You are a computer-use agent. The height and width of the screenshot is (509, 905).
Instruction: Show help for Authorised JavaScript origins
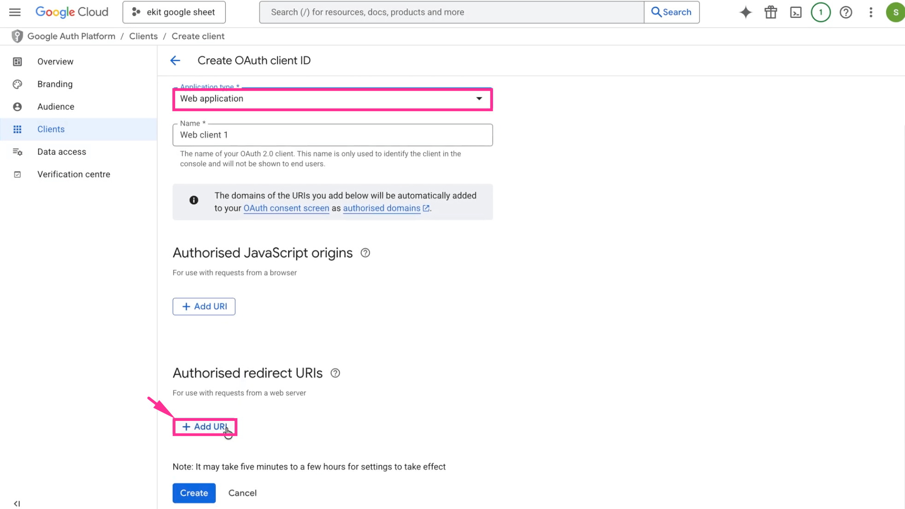[365, 253]
